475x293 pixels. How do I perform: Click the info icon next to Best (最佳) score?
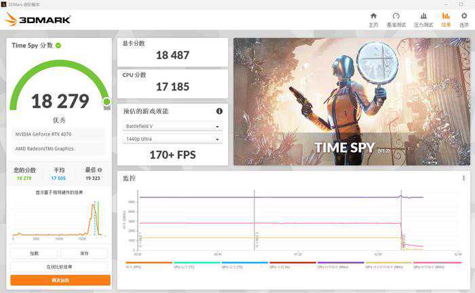tap(100, 170)
